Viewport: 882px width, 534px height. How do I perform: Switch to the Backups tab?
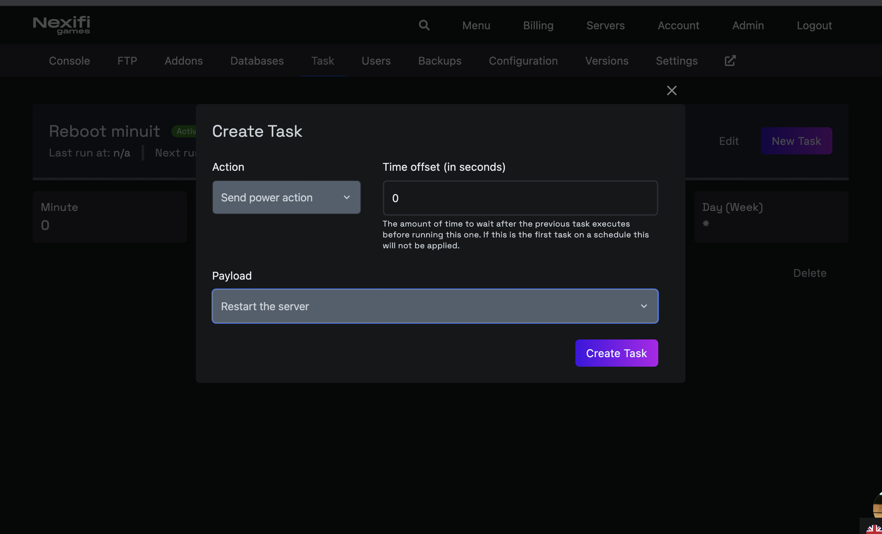440,61
